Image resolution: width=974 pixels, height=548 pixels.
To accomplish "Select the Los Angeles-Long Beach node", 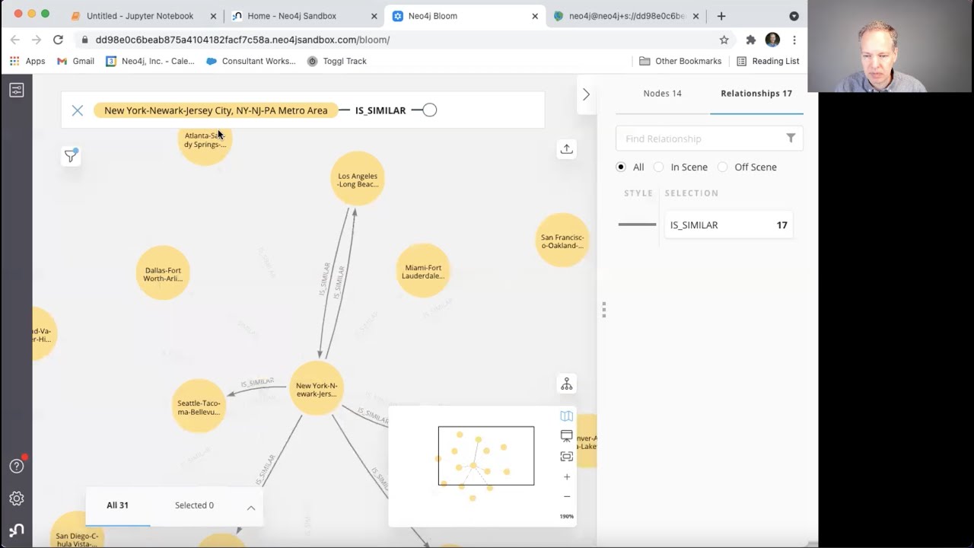I will tap(358, 180).
